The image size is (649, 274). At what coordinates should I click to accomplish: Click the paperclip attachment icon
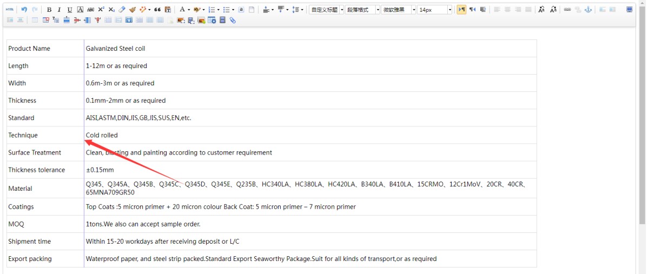[x=233, y=20]
